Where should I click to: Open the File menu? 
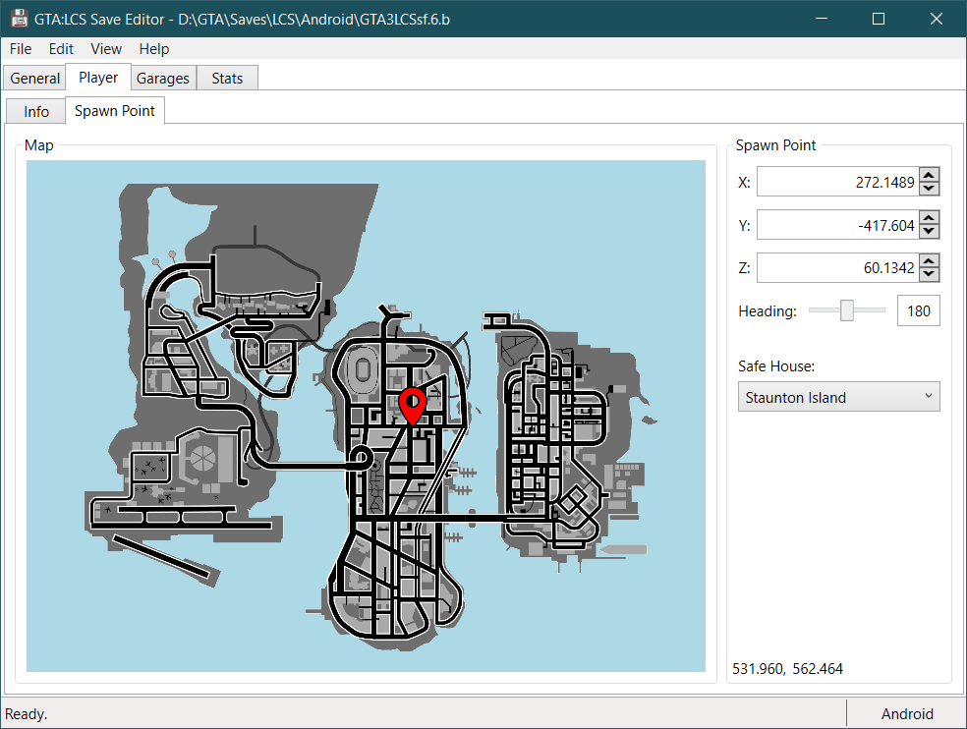pos(21,49)
